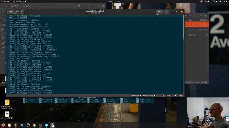Open the Plain Text language selector
This screenshot has width=229, height=128.
pos(136,96)
